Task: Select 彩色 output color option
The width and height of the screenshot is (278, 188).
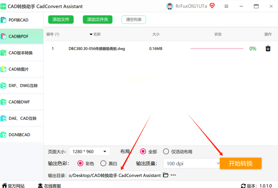Action: coord(80,163)
